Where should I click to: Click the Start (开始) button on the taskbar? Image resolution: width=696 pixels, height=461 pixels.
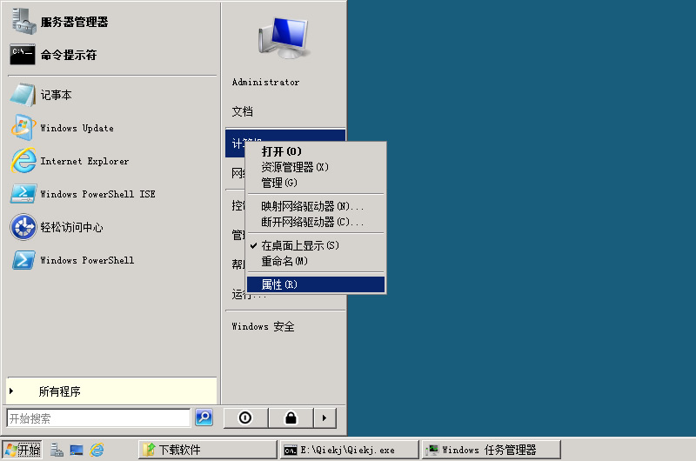coord(22,450)
